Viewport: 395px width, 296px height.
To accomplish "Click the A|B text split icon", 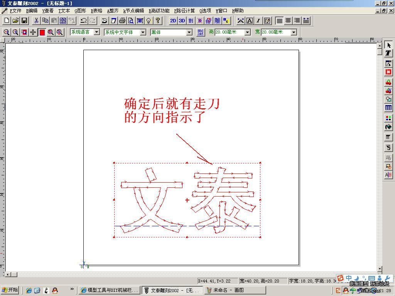I will [x=388, y=175].
